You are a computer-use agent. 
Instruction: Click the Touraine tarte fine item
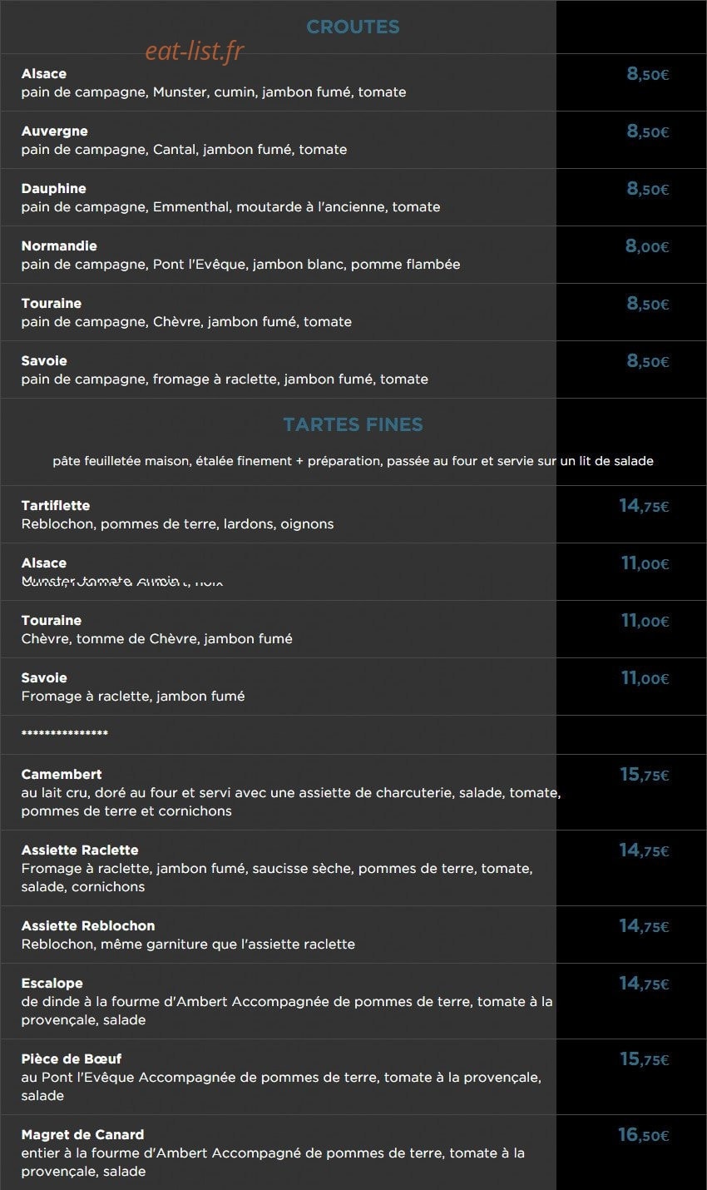click(353, 629)
